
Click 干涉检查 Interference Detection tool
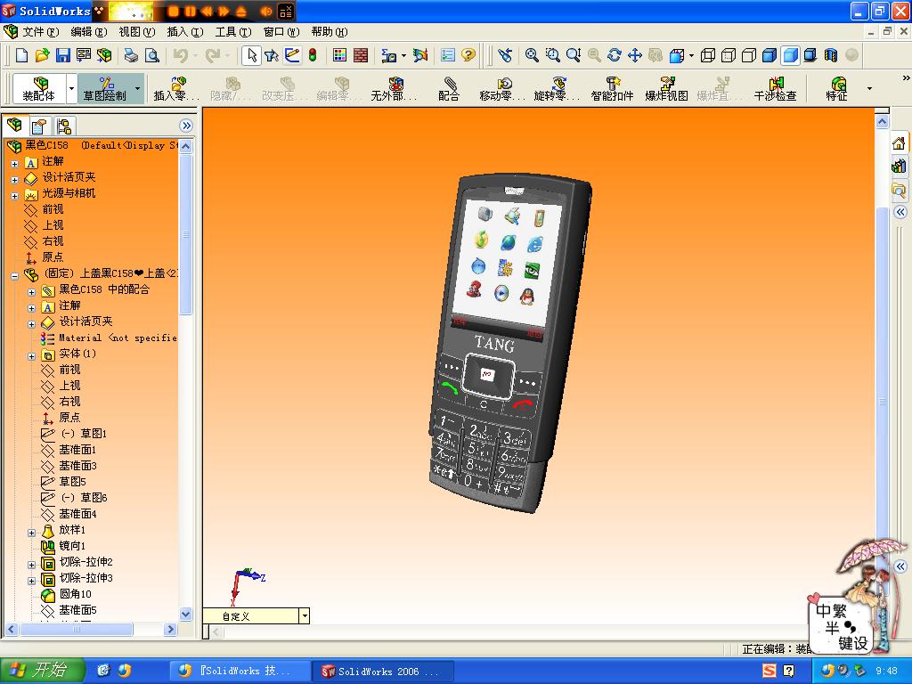point(776,88)
